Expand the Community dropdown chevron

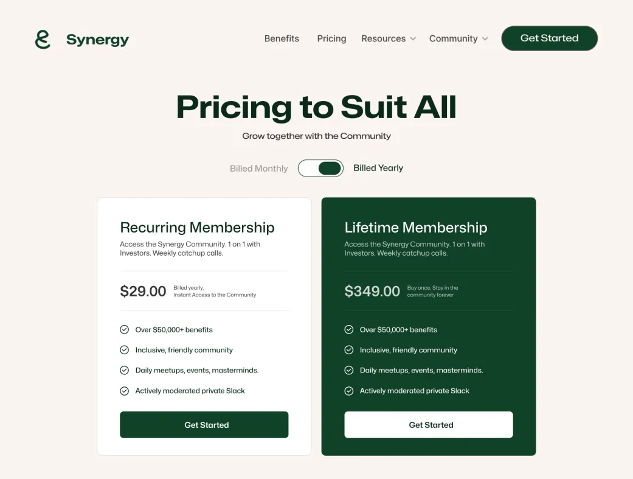pos(485,39)
